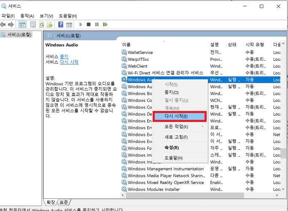Screen dimensions: 288x211
Task: Select the gear icon of WalletService
Action: pos(124,52)
